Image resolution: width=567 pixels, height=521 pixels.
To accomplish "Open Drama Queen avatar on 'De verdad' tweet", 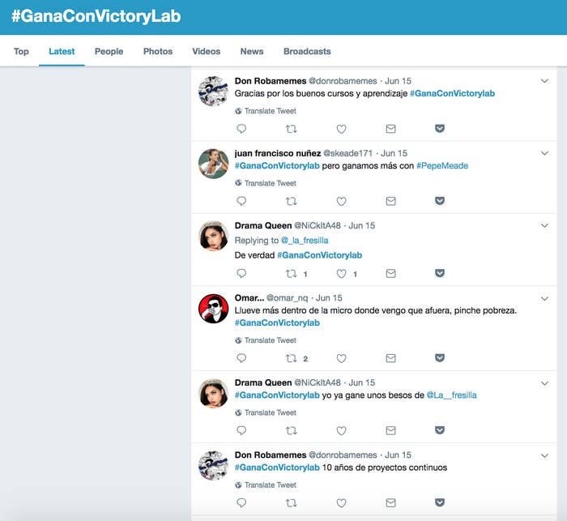I will point(213,236).
